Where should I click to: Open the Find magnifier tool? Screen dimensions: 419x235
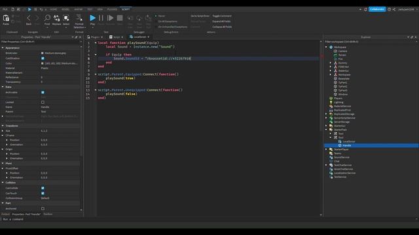pos(47,18)
